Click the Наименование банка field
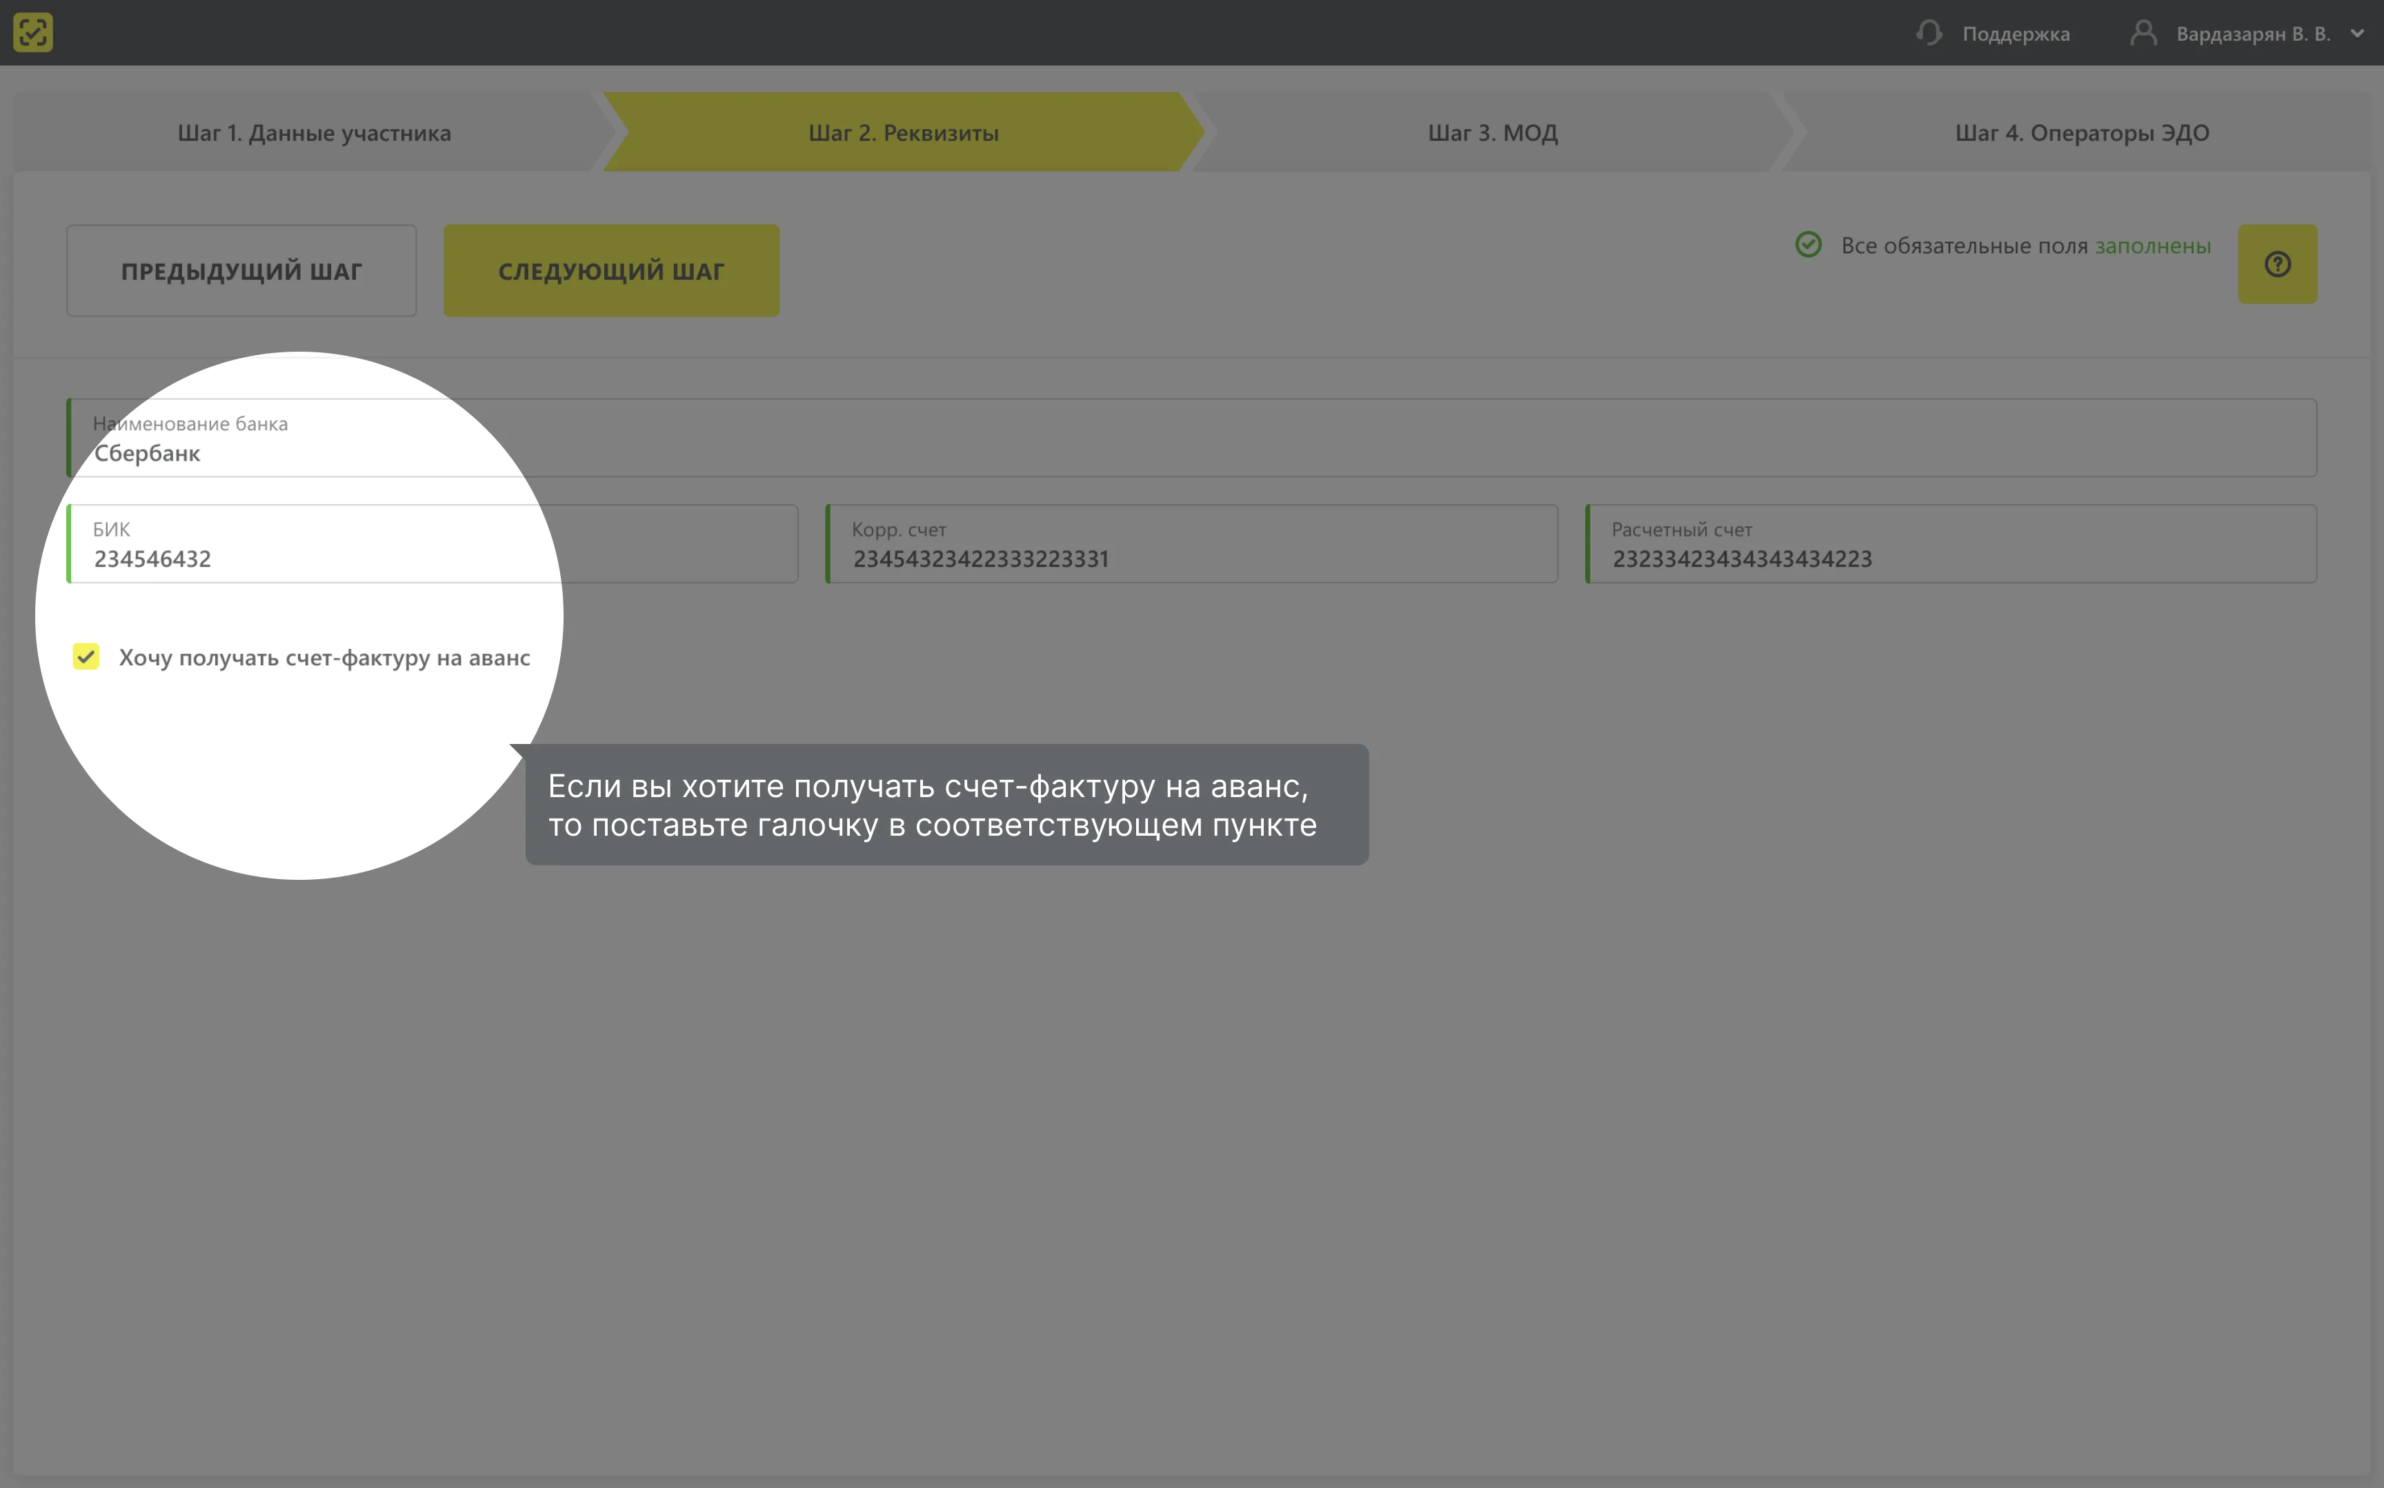Viewport: 2384px width, 1488px height. pyautogui.click(x=1191, y=438)
